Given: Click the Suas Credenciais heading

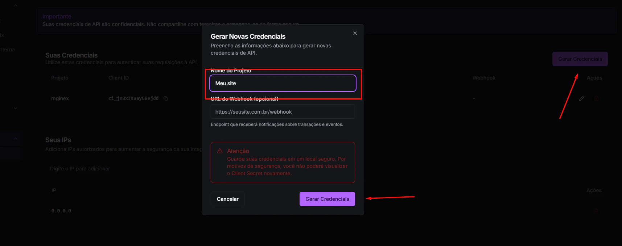Looking at the screenshot, I should [71, 55].
